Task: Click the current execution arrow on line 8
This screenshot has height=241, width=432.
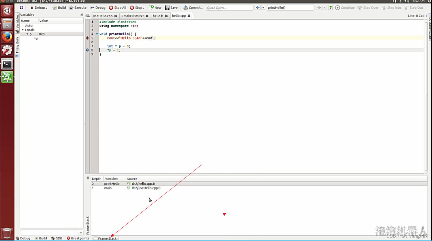Action: click(87, 50)
